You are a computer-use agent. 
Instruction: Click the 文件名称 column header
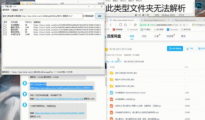[x=14, y=22]
